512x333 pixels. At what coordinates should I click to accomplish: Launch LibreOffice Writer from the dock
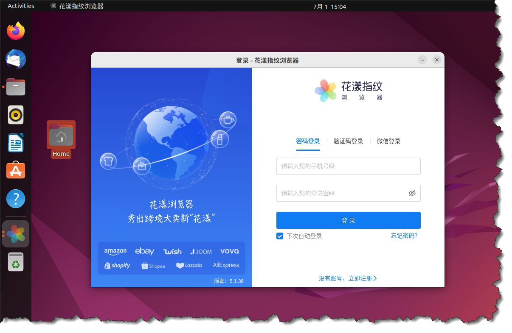pos(16,143)
